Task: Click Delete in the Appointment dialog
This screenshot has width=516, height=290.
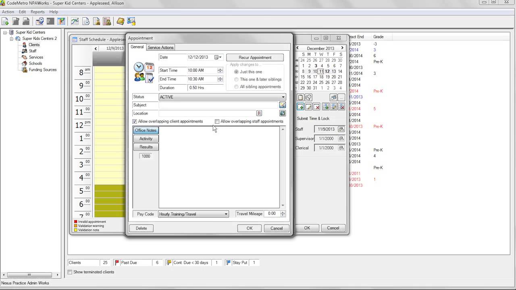Action: [141, 228]
